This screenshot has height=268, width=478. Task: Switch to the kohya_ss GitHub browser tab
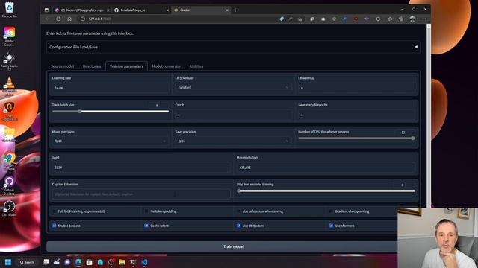click(x=141, y=10)
